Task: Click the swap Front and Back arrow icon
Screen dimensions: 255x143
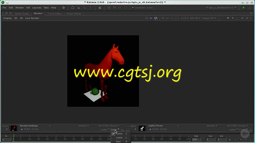Action: click(x=127, y=126)
